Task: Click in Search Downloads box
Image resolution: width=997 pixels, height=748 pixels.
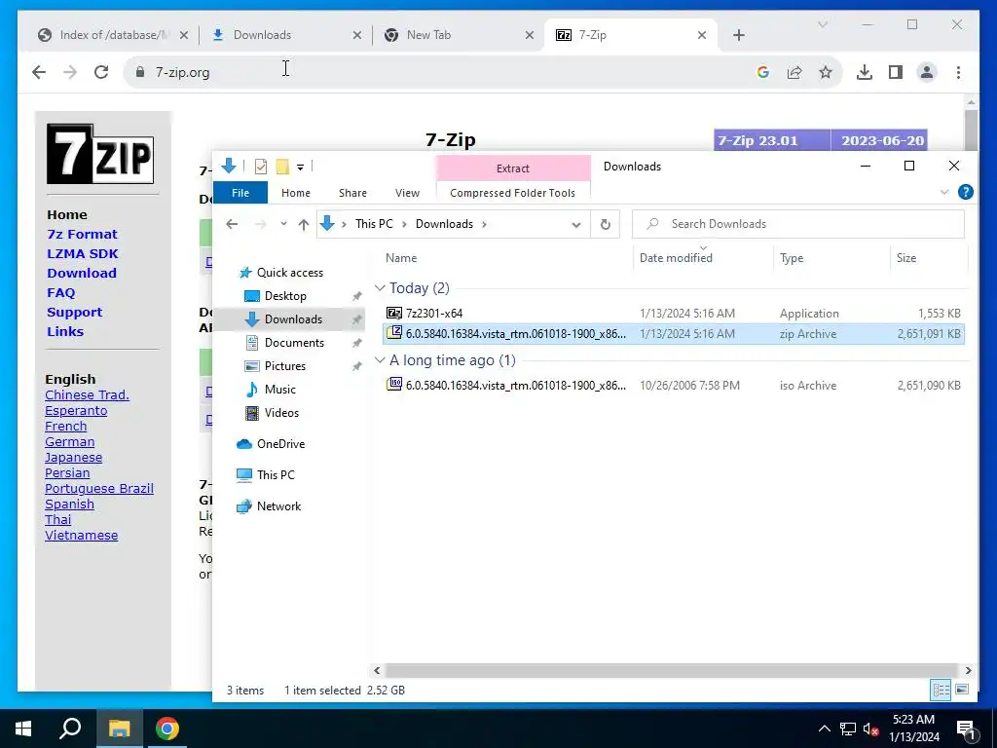Action: coord(798,224)
